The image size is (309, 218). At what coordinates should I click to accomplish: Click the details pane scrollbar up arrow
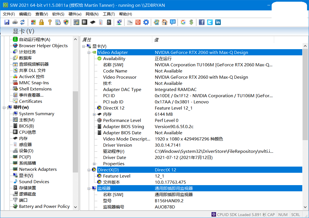305,46
